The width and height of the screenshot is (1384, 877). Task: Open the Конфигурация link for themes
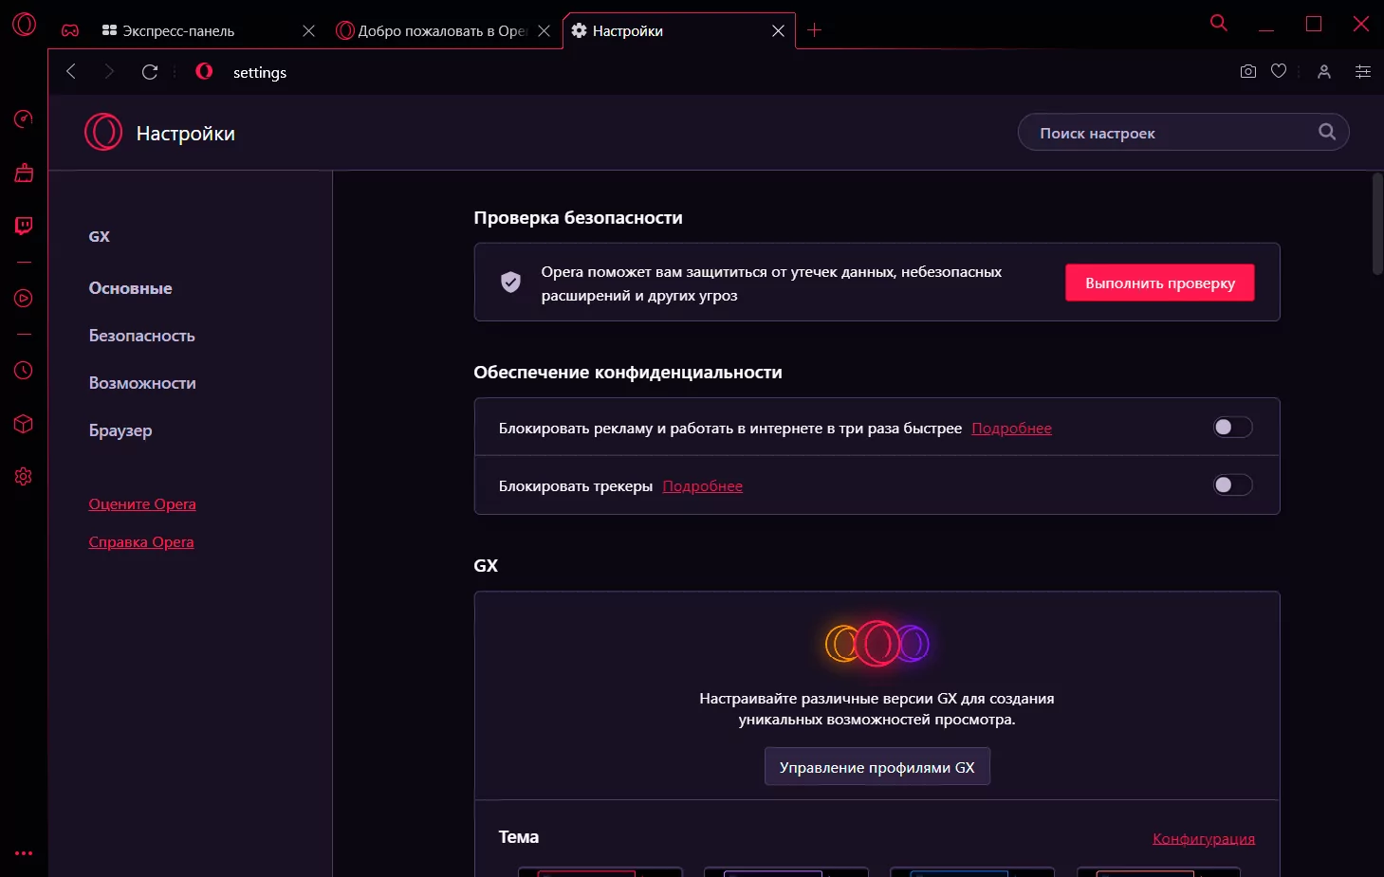tap(1204, 838)
